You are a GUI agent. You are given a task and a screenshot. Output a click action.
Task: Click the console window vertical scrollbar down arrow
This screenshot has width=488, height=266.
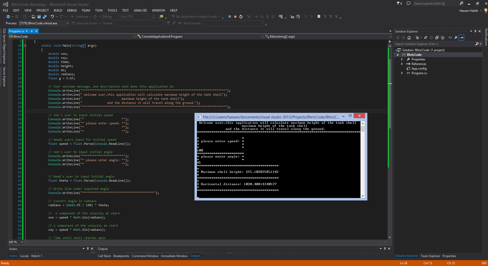(363, 196)
